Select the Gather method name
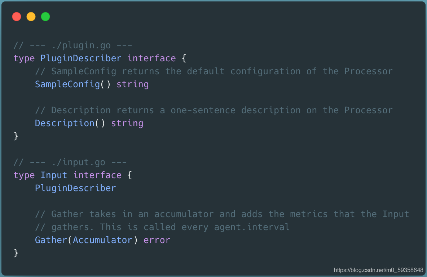The width and height of the screenshot is (427, 277). [51, 240]
